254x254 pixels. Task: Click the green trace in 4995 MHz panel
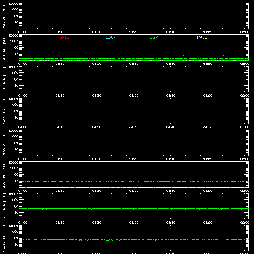(x=134, y=181)
